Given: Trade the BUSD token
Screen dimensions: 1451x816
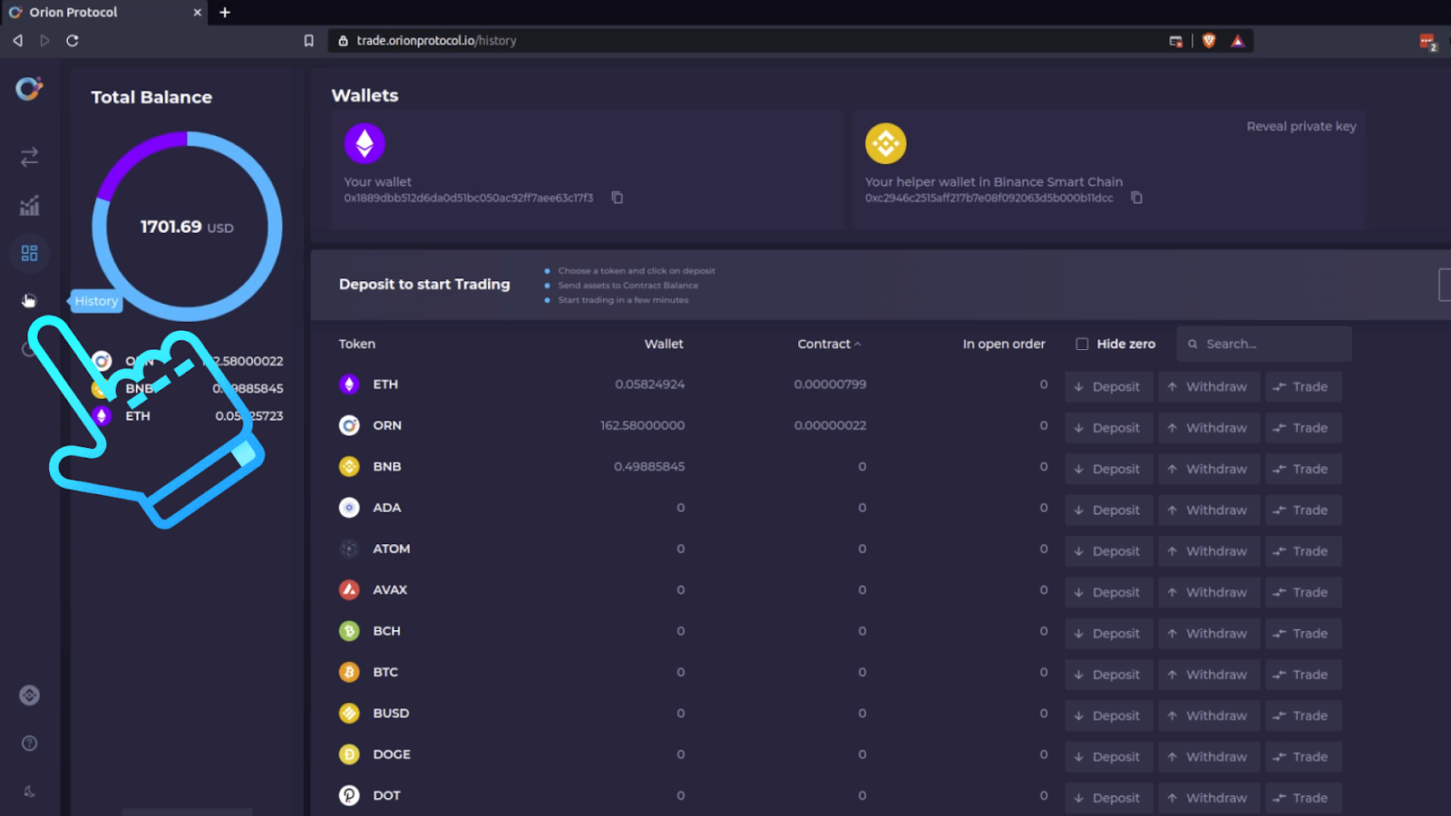Looking at the screenshot, I should tap(1302, 716).
